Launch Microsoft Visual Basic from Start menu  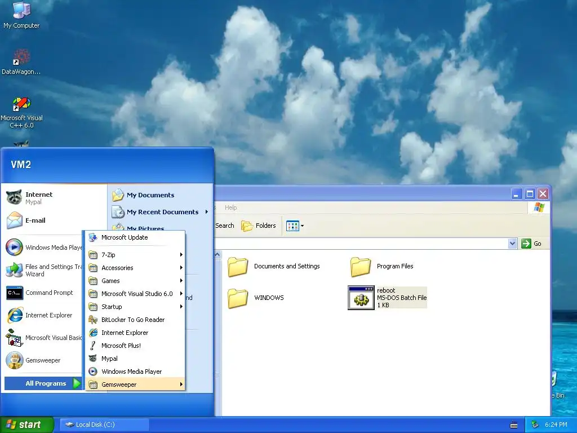click(x=43, y=338)
